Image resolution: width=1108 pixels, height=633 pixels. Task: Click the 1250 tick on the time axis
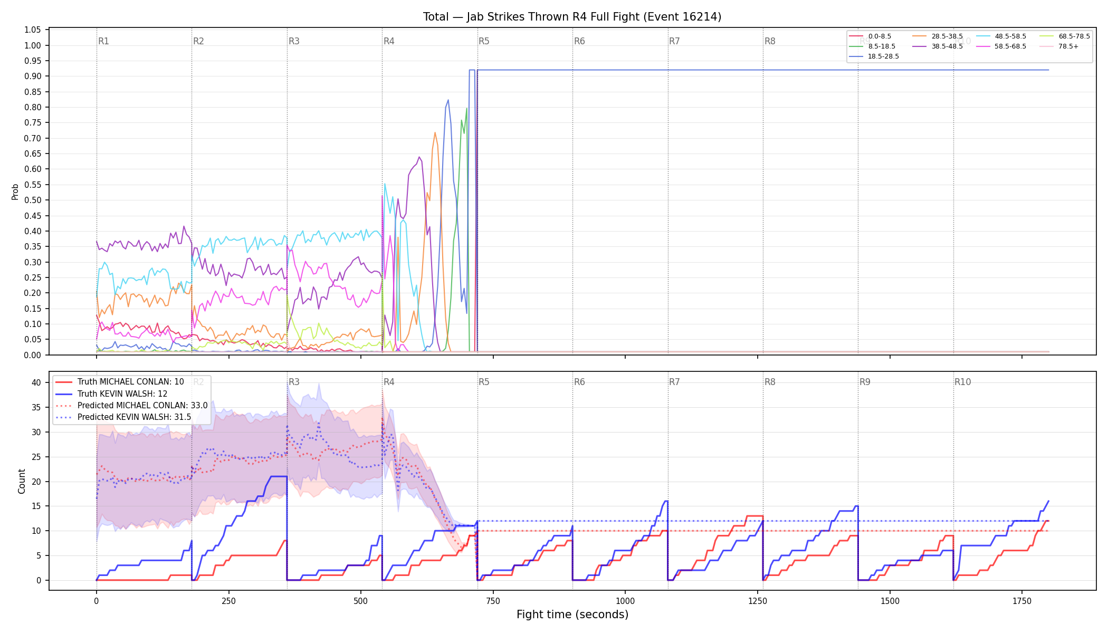pyautogui.click(x=758, y=601)
